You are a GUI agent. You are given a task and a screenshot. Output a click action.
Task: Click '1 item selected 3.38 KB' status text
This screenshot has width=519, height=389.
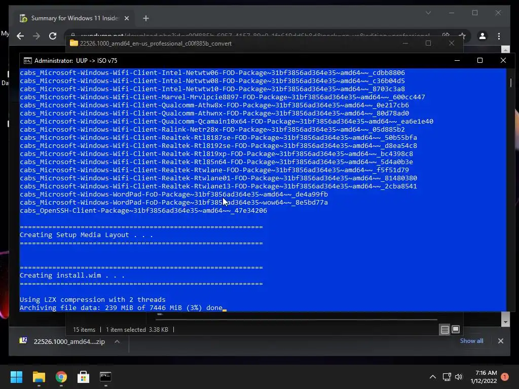coord(137,329)
